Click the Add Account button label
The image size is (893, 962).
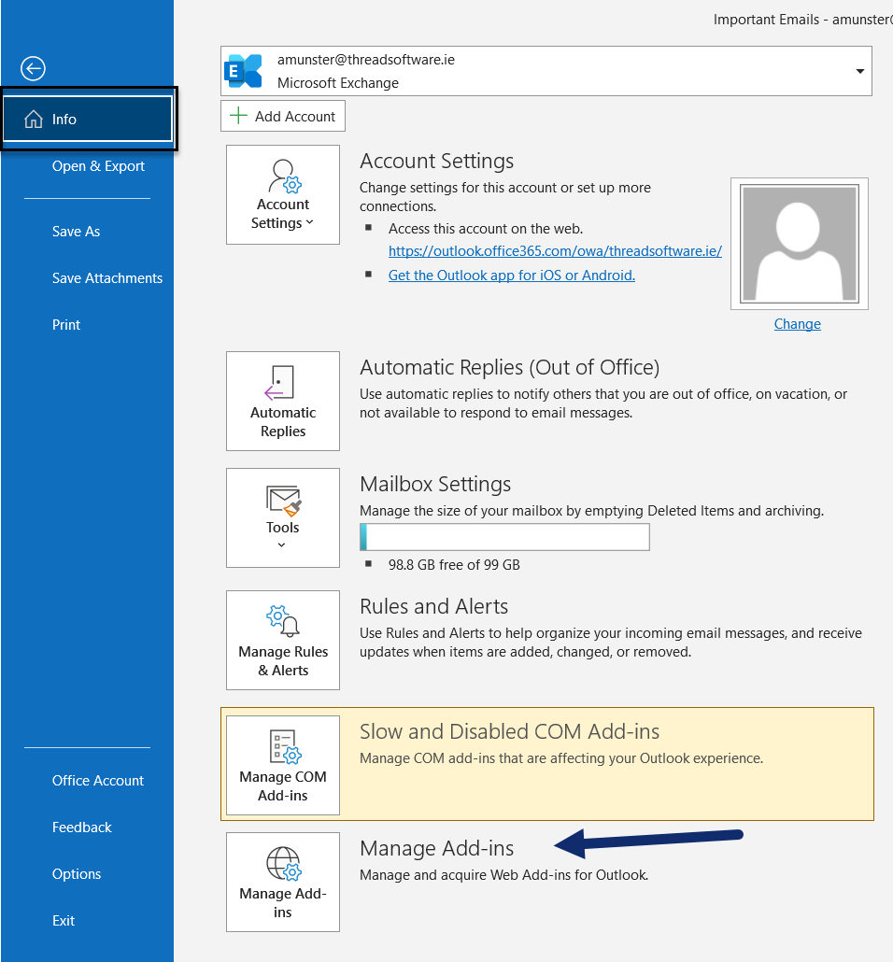tap(295, 116)
